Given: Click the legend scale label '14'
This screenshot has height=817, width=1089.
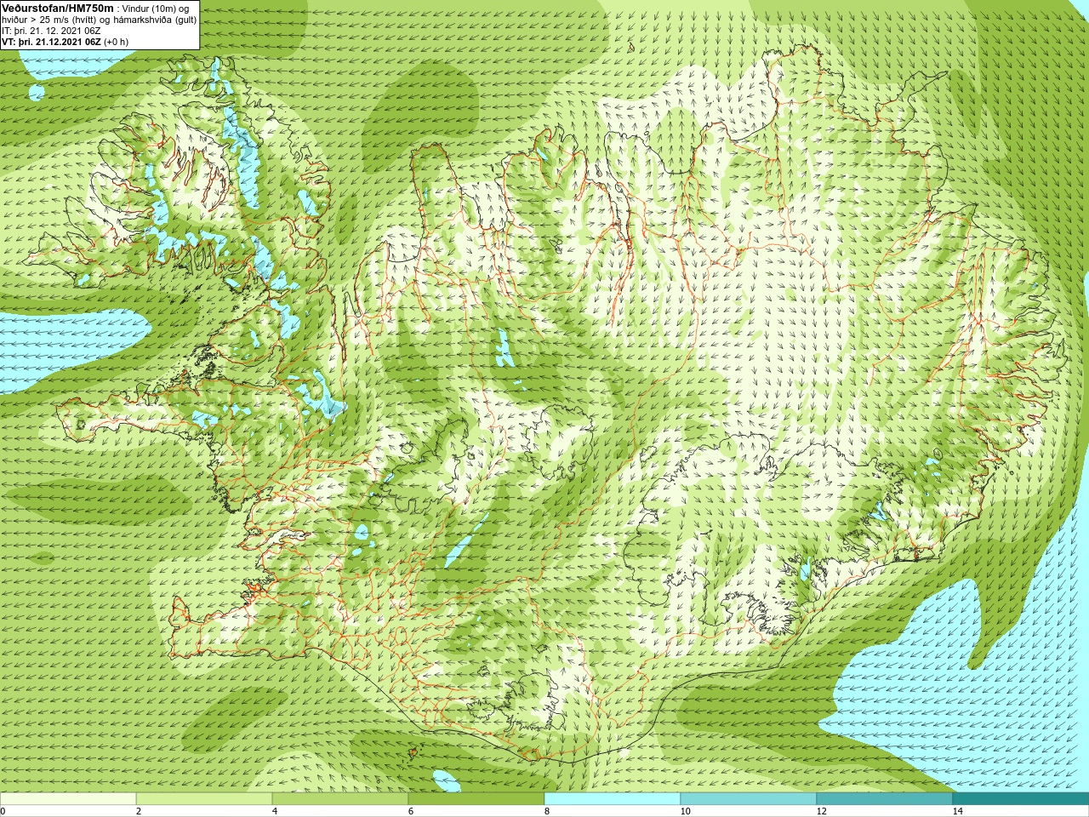Looking at the screenshot, I should coord(958,811).
